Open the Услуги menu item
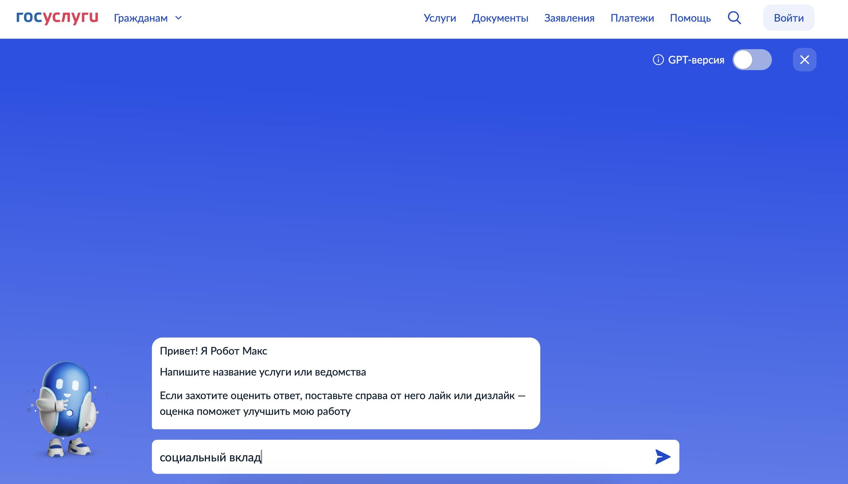The width and height of the screenshot is (848, 484). [x=440, y=18]
